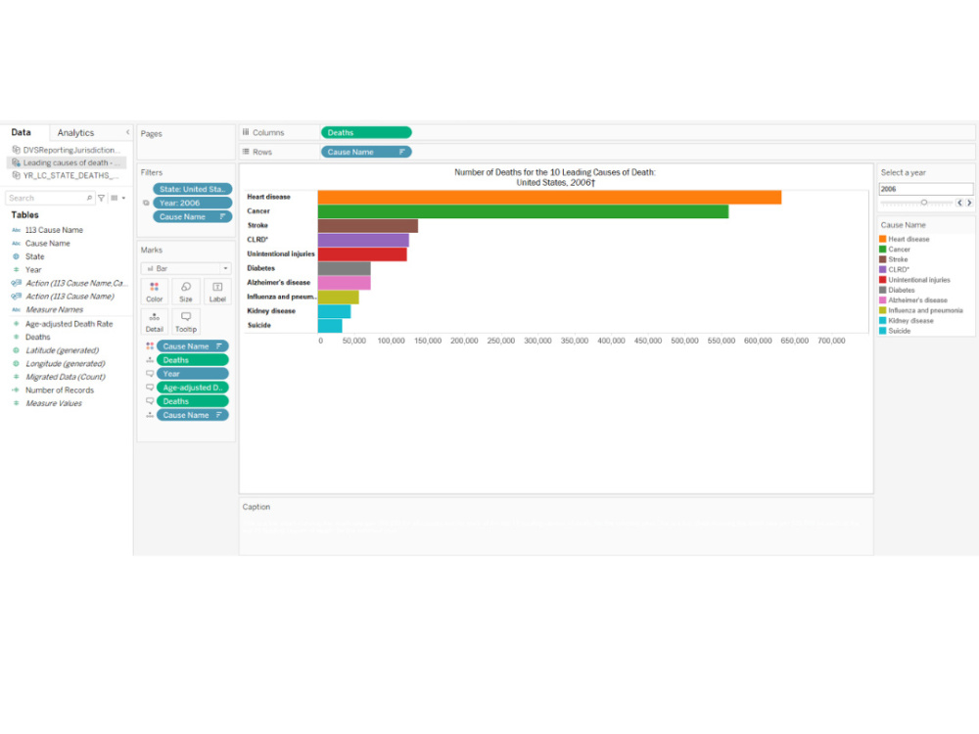
Task: Open the Size control on the Marks card
Action: point(186,289)
